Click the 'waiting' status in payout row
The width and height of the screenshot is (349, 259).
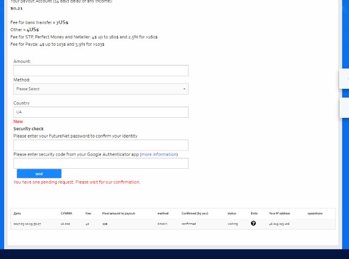pos(232,224)
